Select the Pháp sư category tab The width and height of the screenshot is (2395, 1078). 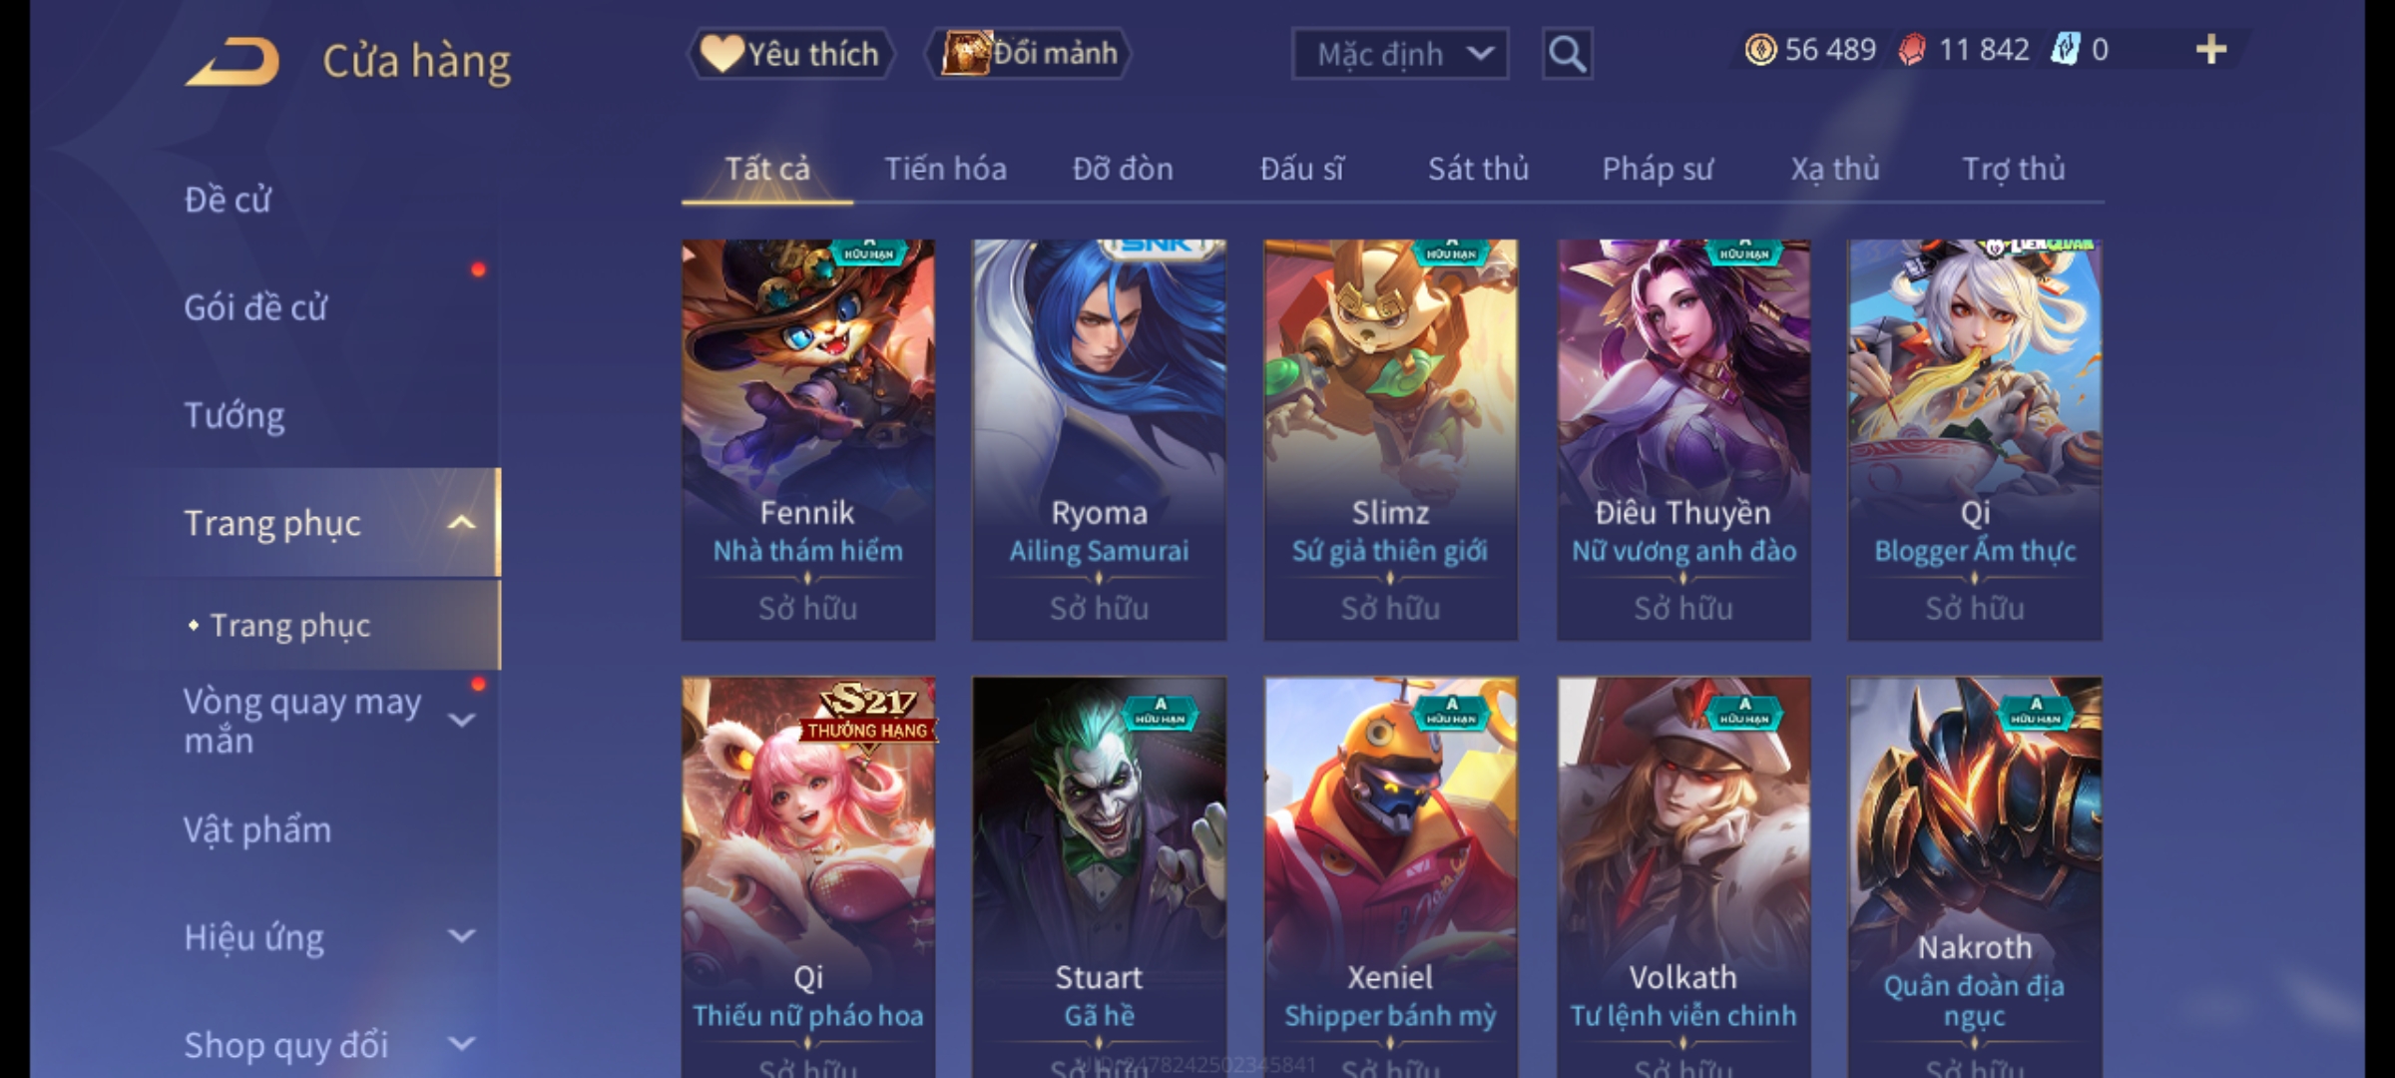1658,169
